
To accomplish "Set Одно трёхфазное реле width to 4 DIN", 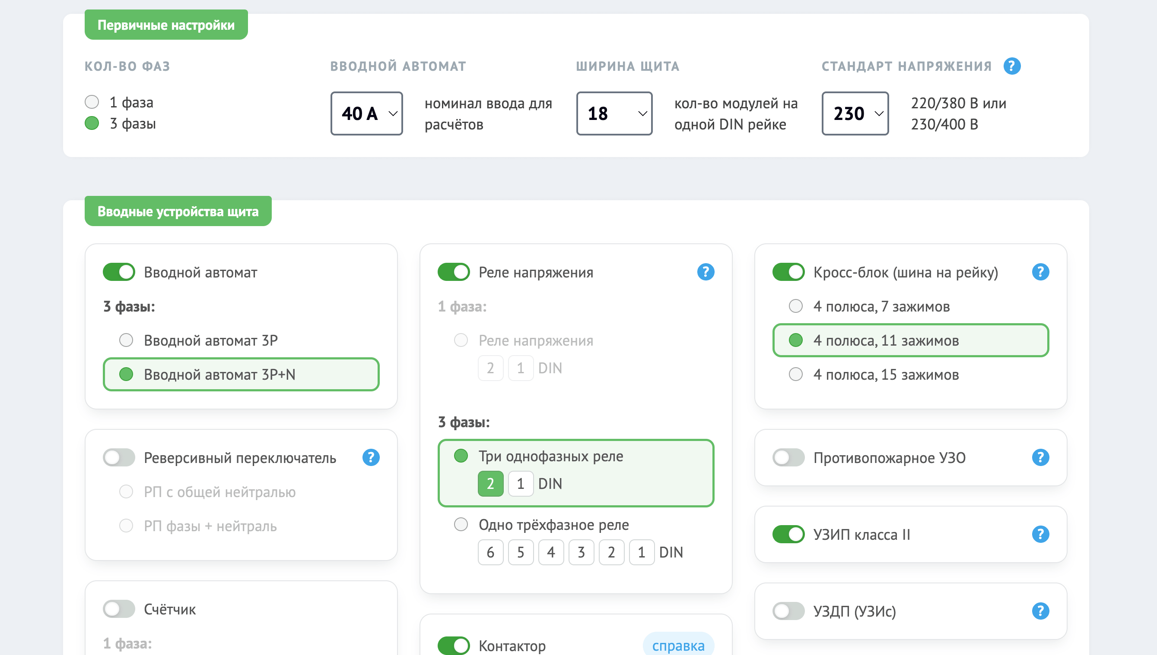I will tap(551, 552).
